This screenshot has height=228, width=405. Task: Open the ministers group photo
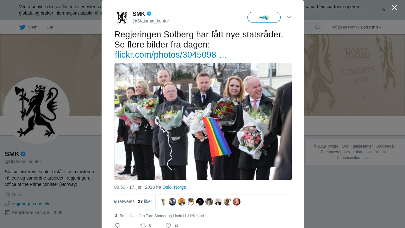pos(203,122)
